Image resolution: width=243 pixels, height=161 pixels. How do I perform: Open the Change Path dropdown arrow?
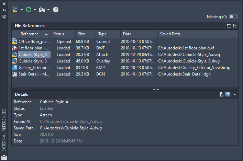(x=48, y=10)
